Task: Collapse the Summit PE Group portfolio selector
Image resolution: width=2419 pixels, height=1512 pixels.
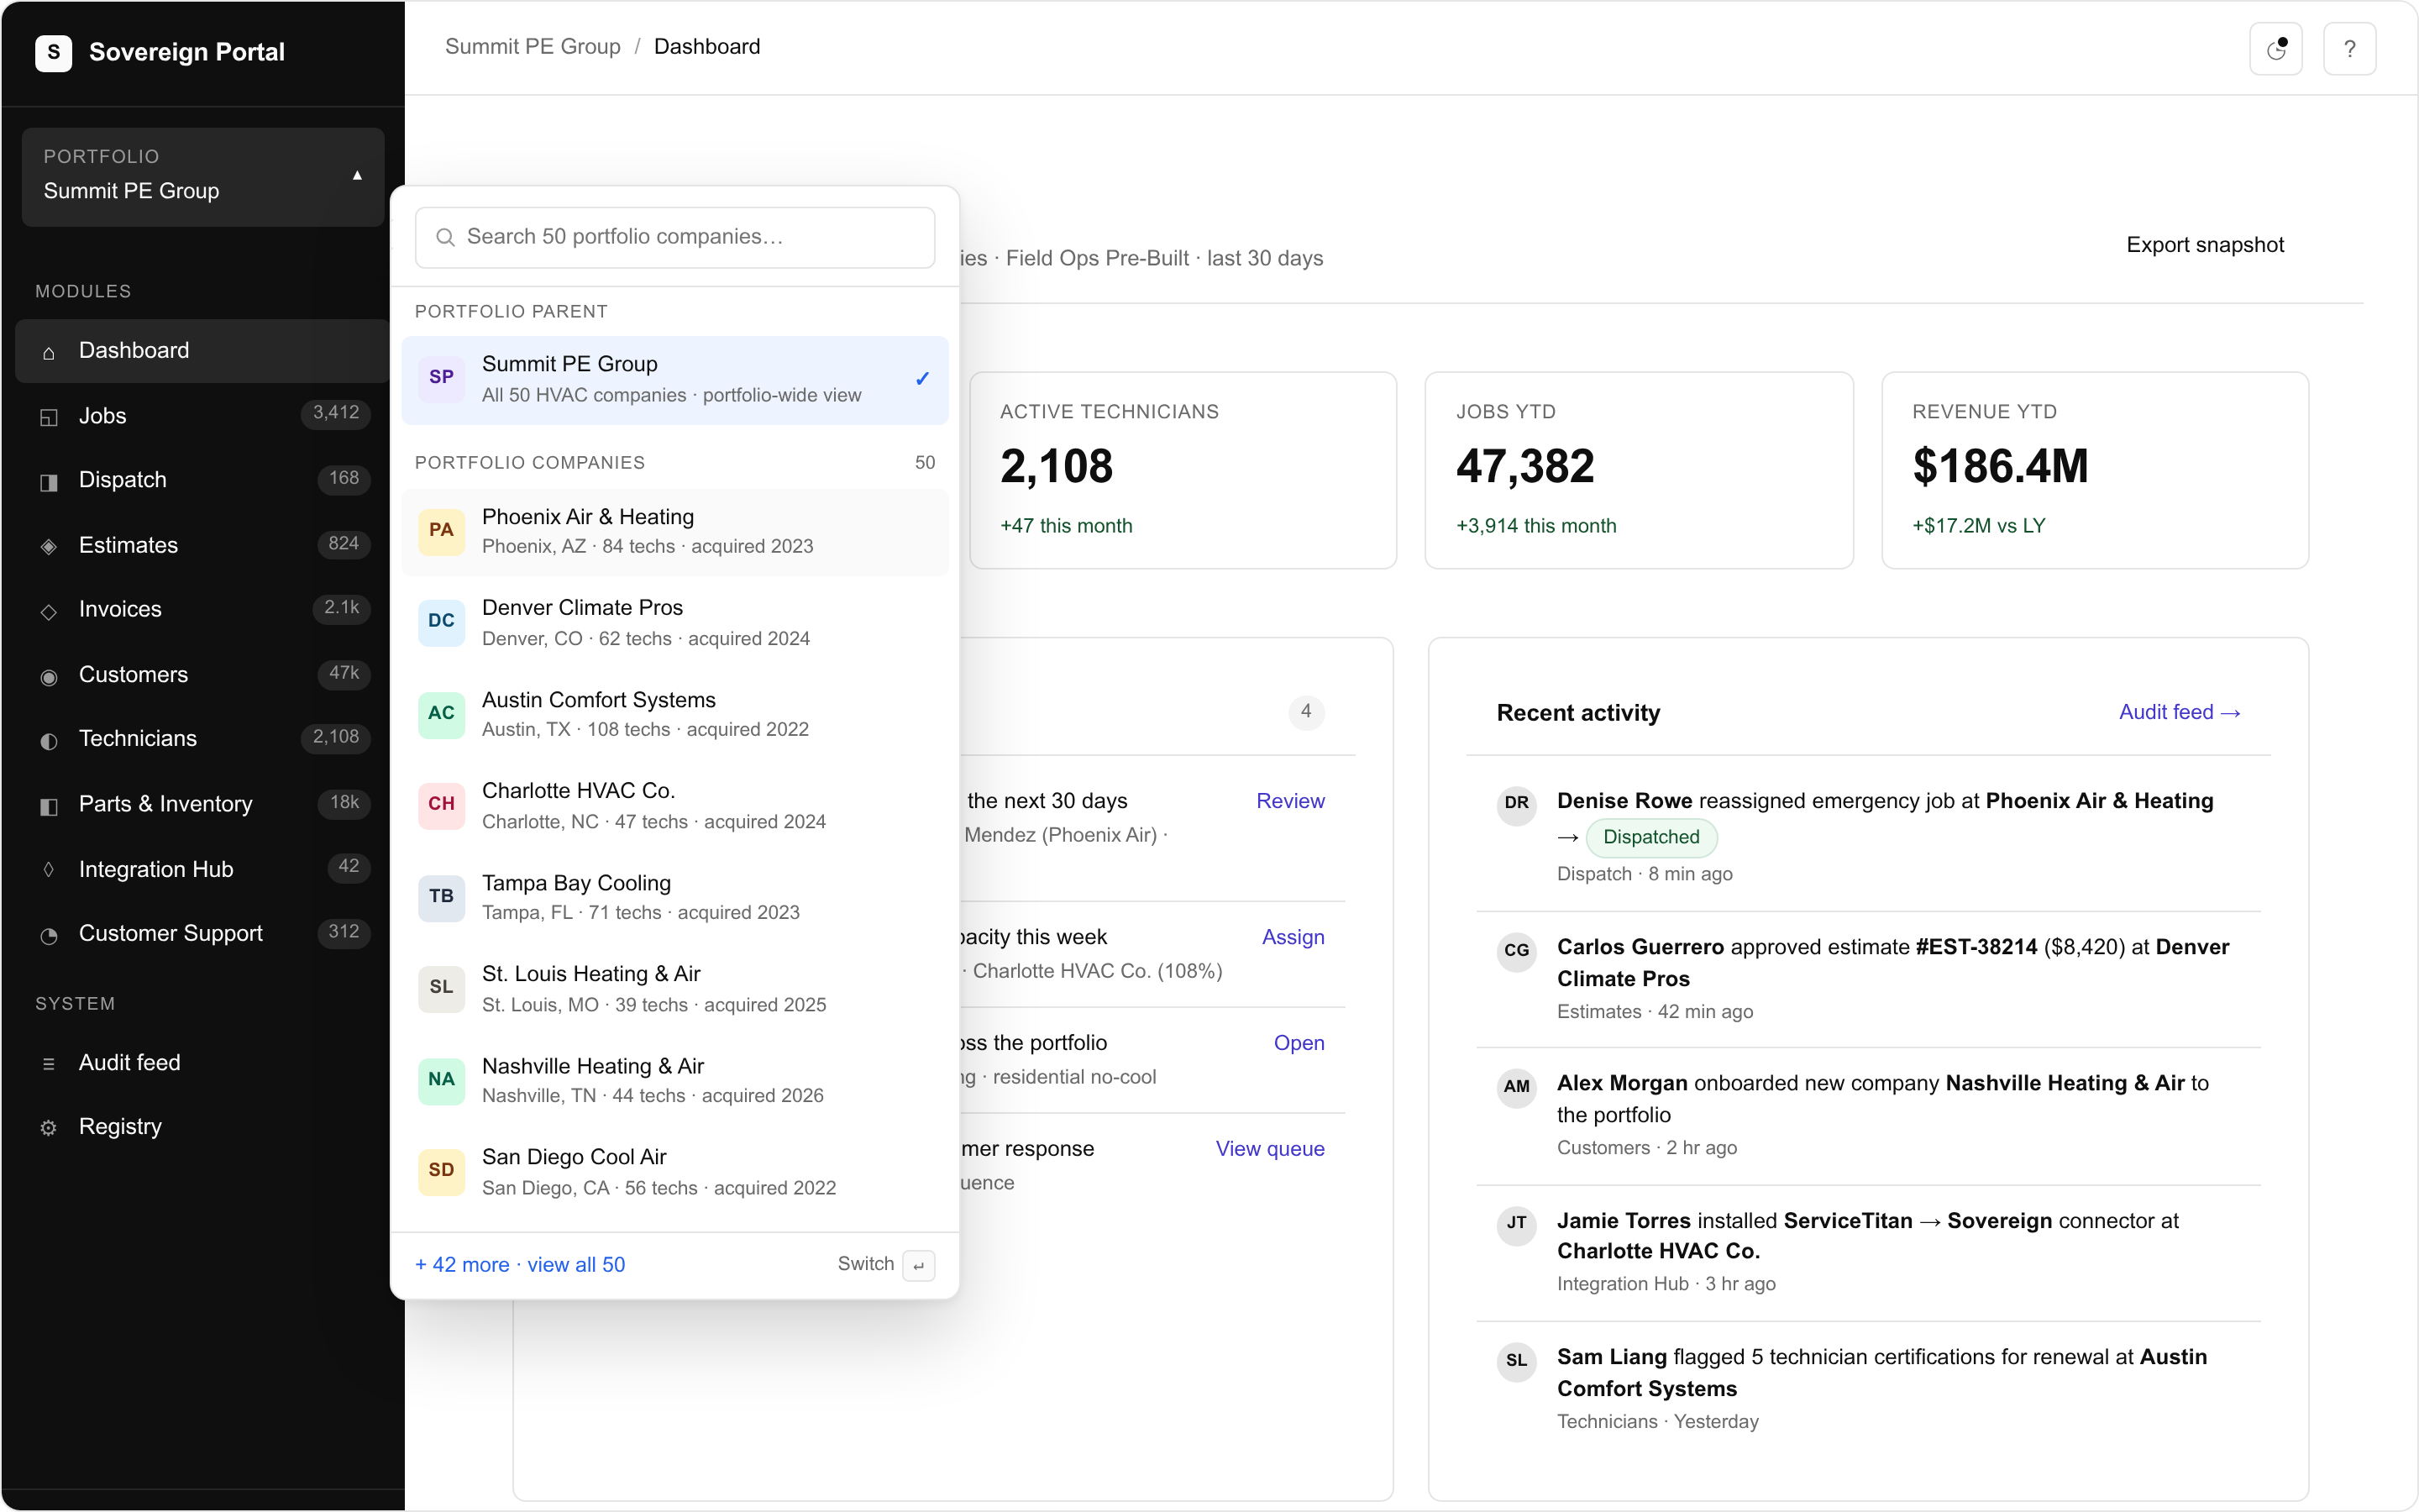Action: pyautogui.click(x=203, y=176)
